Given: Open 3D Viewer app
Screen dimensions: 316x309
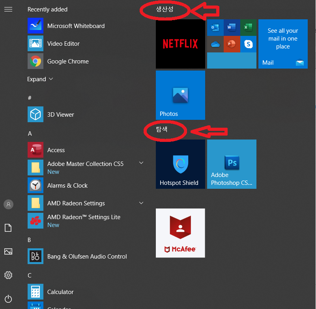Looking at the screenshot, I should [86, 114].
